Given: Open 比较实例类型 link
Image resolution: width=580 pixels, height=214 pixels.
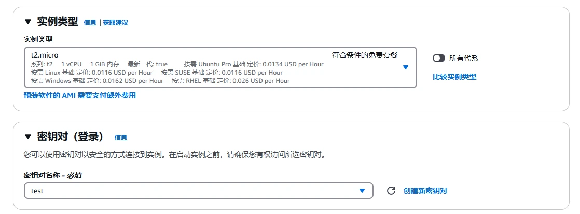Looking at the screenshot, I should (x=454, y=77).
